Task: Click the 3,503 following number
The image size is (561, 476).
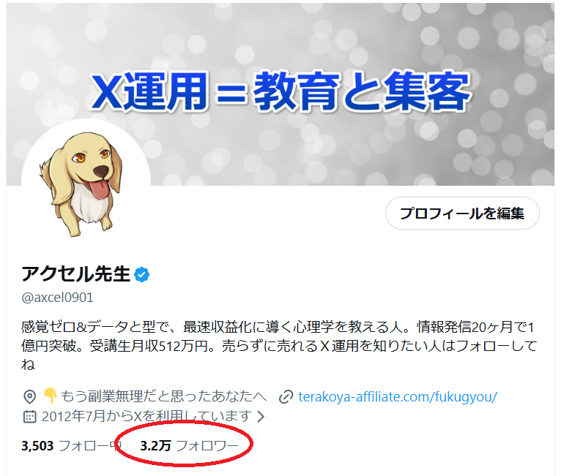Action: click(37, 445)
